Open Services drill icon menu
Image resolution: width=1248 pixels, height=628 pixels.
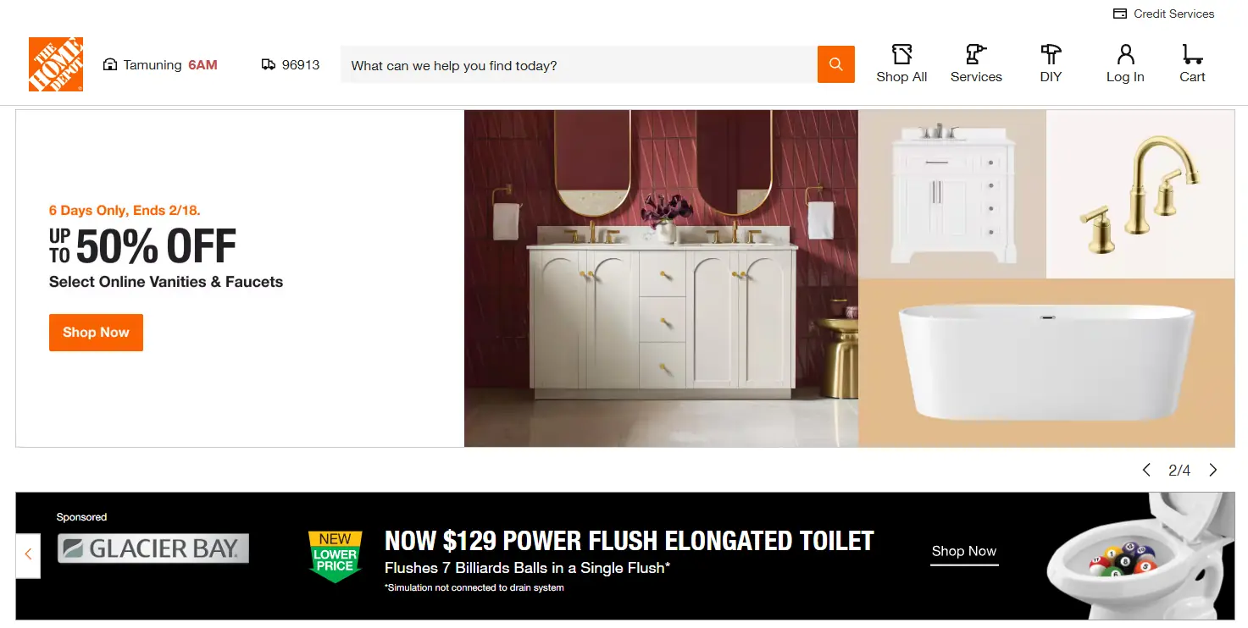[x=976, y=54]
